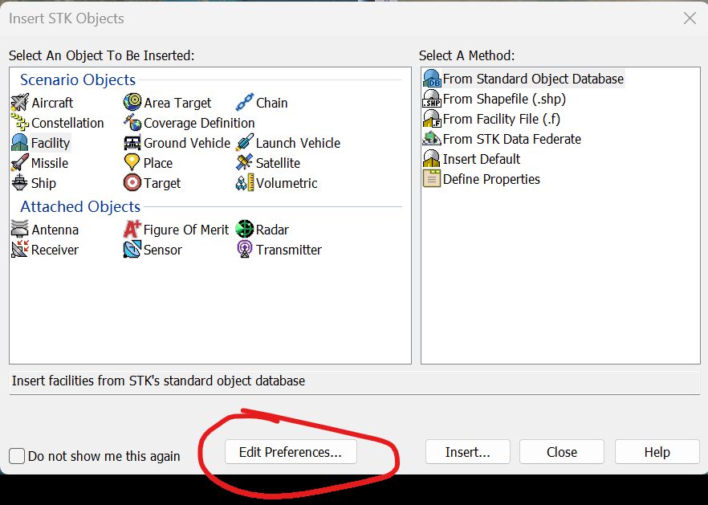The width and height of the screenshot is (708, 505).
Task: Click the Ground Vehicle icon
Action: point(132,143)
